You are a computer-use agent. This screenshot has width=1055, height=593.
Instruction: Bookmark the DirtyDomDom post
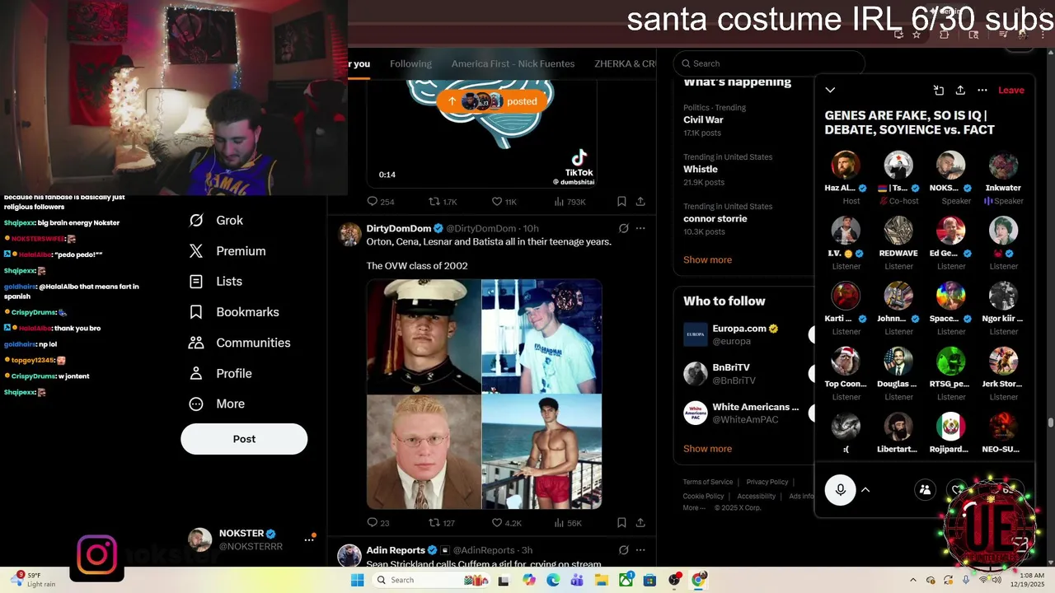point(621,522)
